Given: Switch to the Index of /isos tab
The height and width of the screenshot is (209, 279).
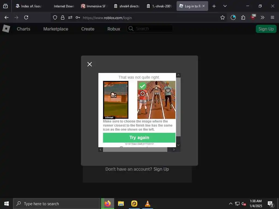Looking at the screenshot, I should click(x=28, y=6).
